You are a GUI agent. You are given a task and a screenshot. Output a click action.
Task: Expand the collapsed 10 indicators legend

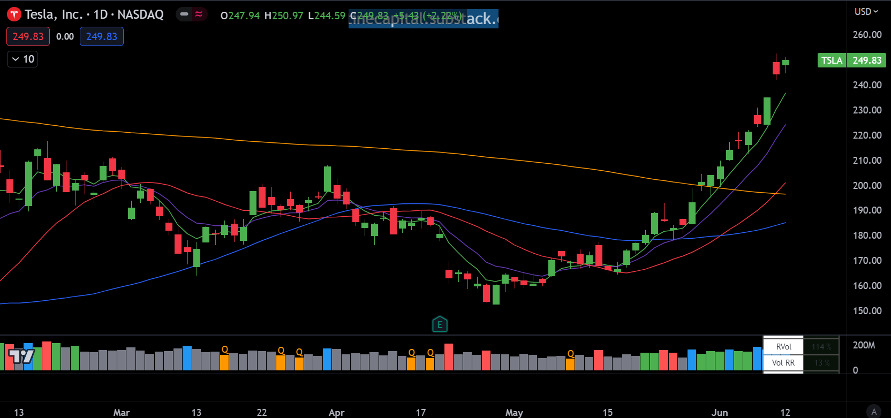click(22, 59)
